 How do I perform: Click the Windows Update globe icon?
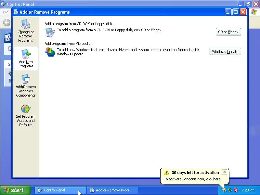pyautogui.click(x=50, y=52)
